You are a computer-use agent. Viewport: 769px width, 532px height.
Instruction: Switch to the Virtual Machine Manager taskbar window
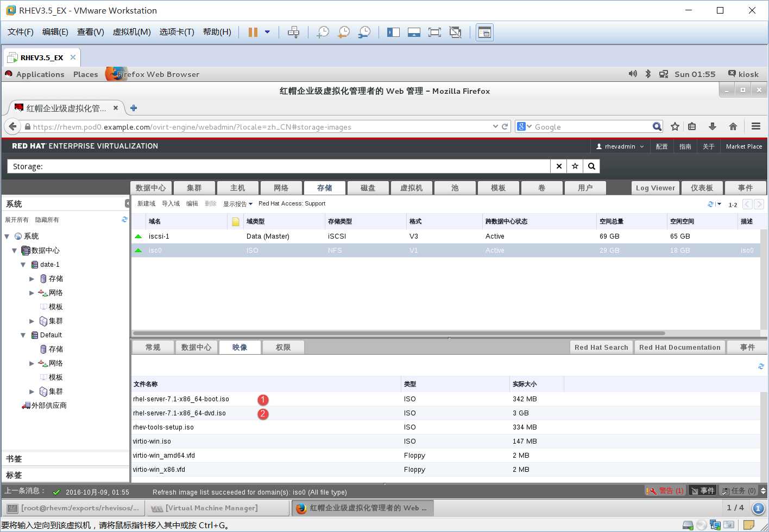(217, 508)
